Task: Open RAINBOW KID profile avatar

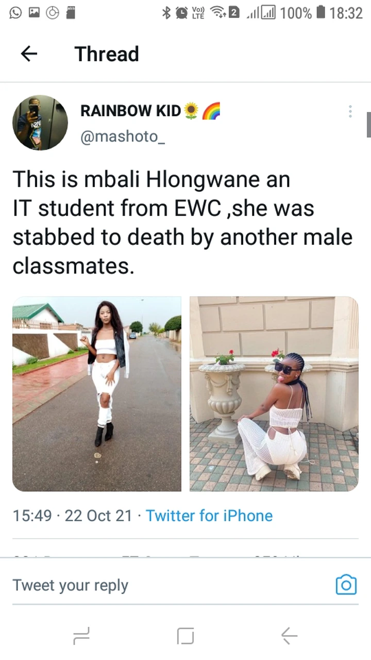Action: [x=40, y=123]
